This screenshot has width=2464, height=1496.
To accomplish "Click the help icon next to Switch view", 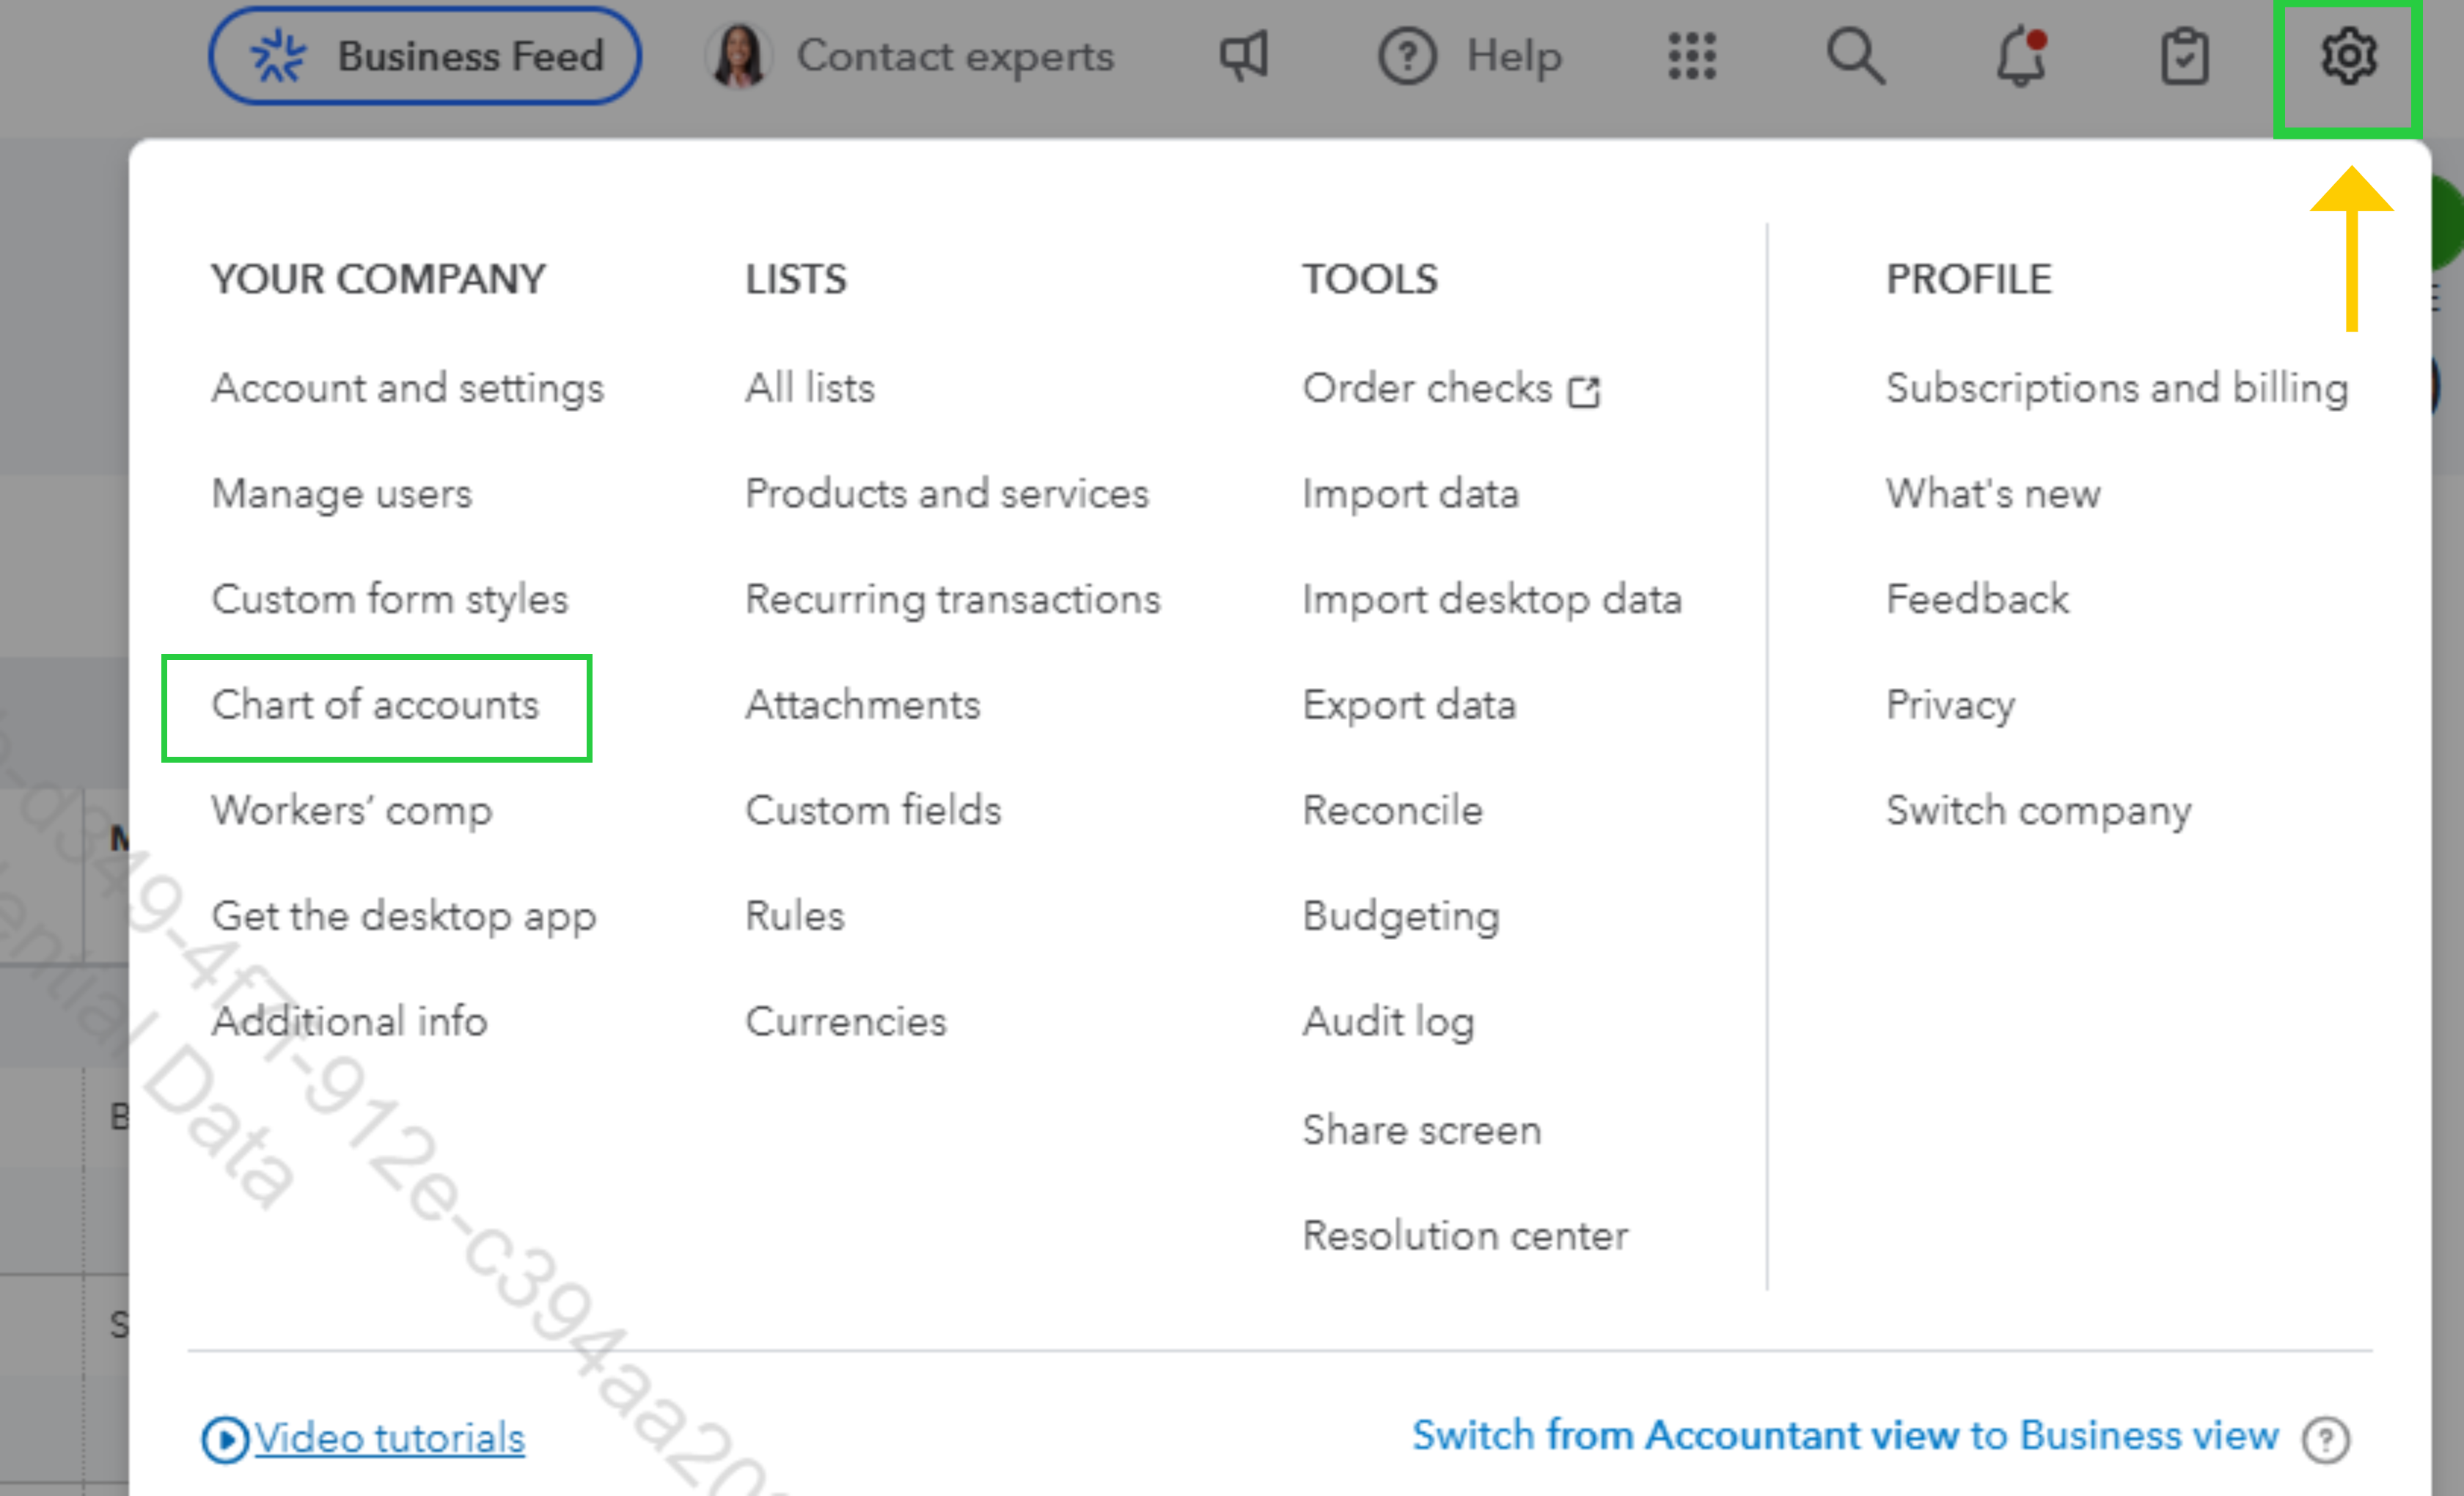I will click(x=2325, y=1439).
